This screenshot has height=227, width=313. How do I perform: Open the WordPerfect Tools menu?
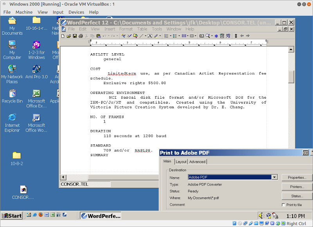click(x=157, y=29)
